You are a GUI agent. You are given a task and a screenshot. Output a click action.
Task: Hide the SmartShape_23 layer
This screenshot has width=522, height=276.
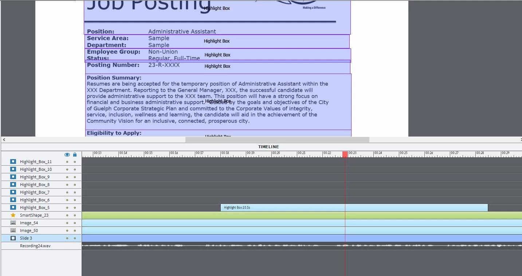(67, 215)
